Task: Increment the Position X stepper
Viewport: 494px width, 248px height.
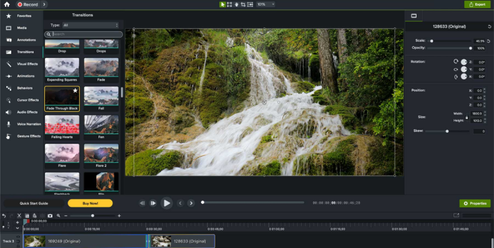Action: [484, 89]
